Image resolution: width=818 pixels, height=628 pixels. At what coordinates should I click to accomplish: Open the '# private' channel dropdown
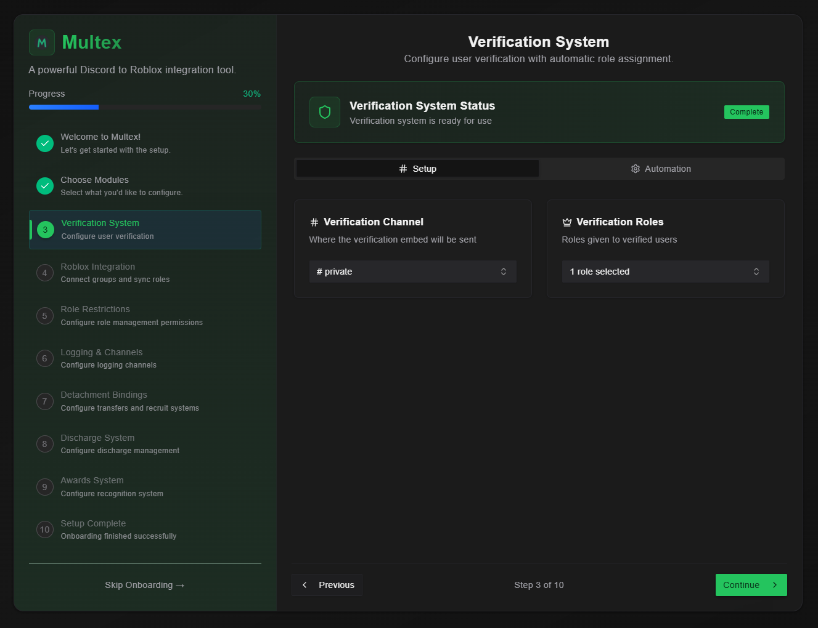pyautogui.click(x=413, y=272)
